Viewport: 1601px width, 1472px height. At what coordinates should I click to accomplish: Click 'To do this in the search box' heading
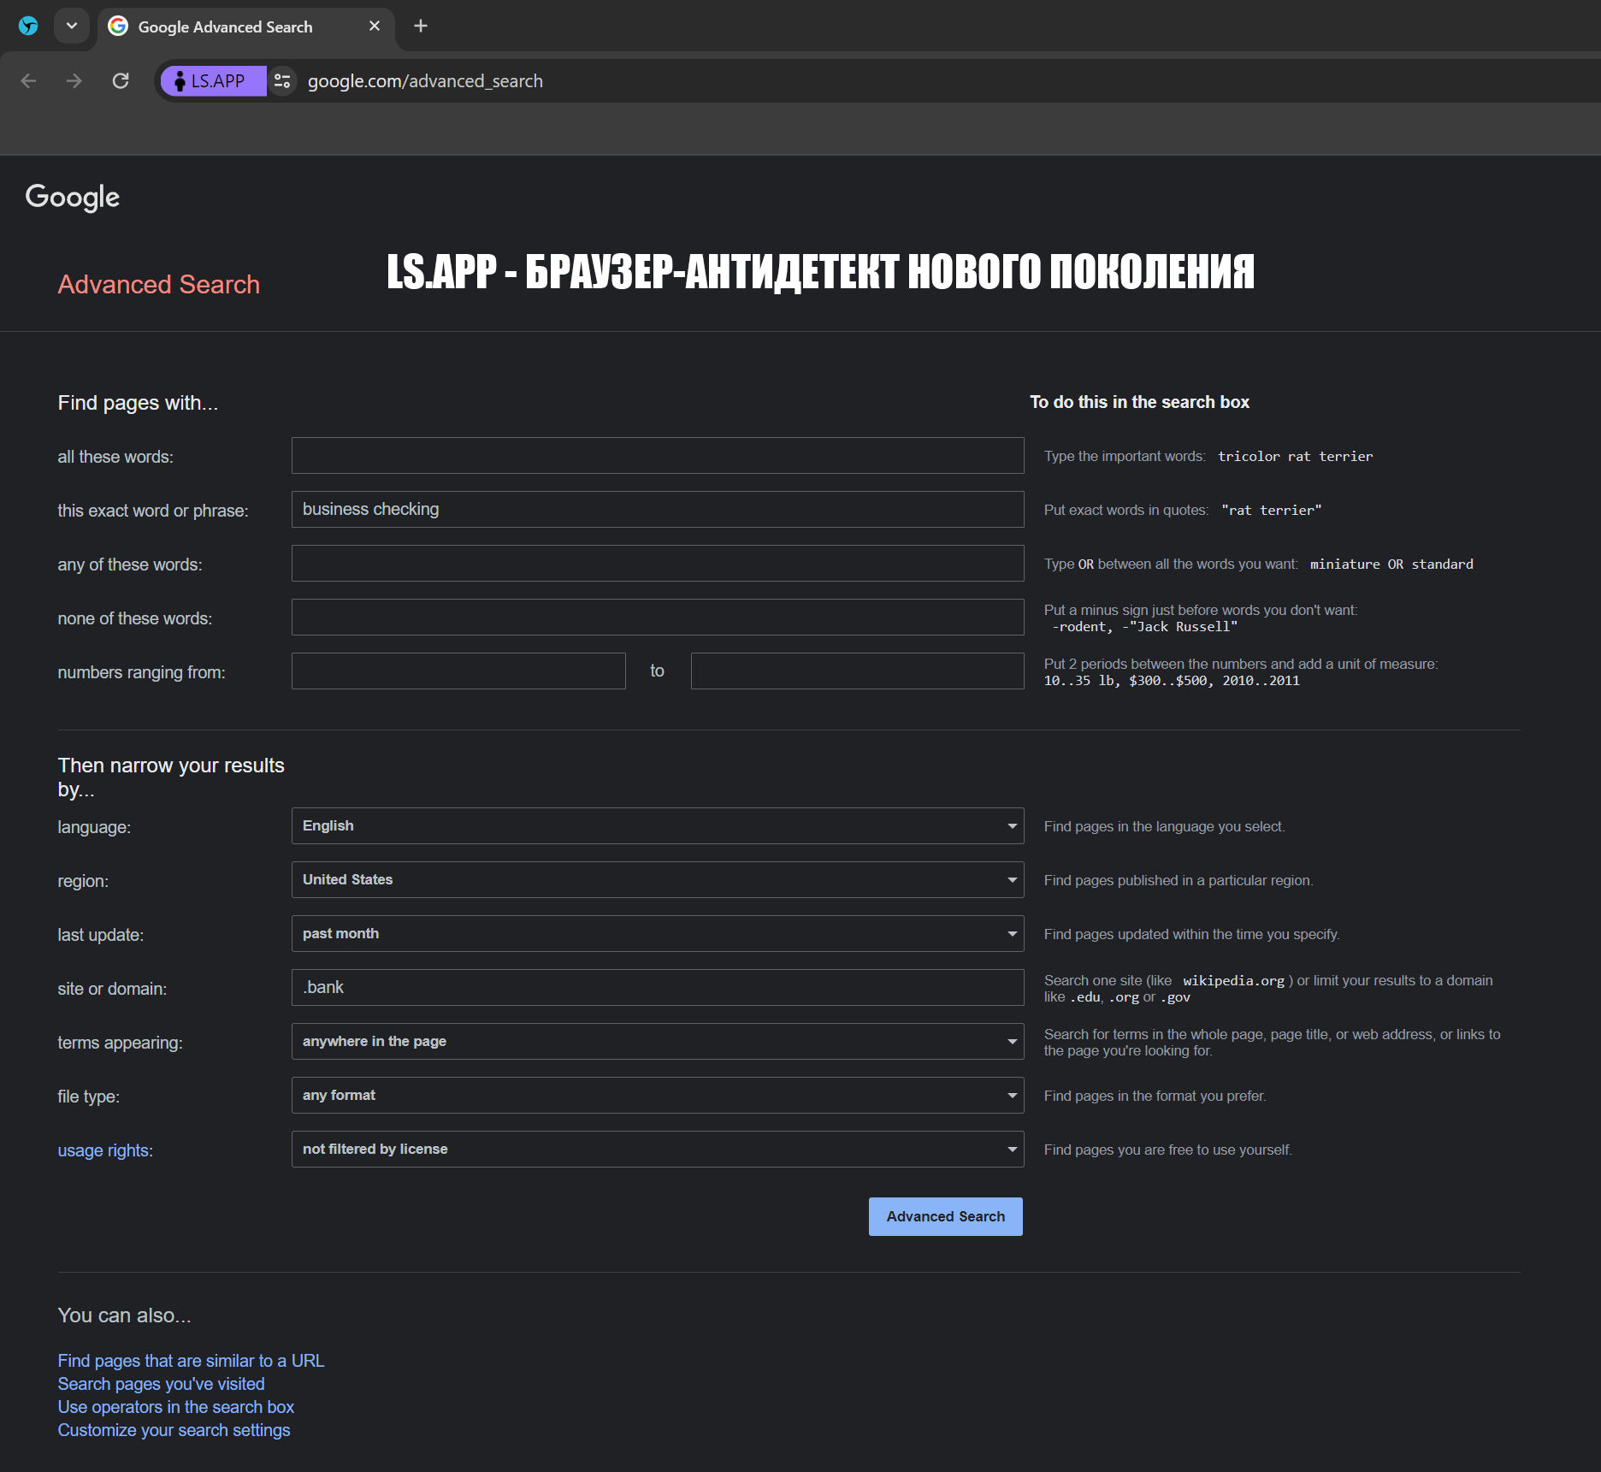tap(1139, 402)
